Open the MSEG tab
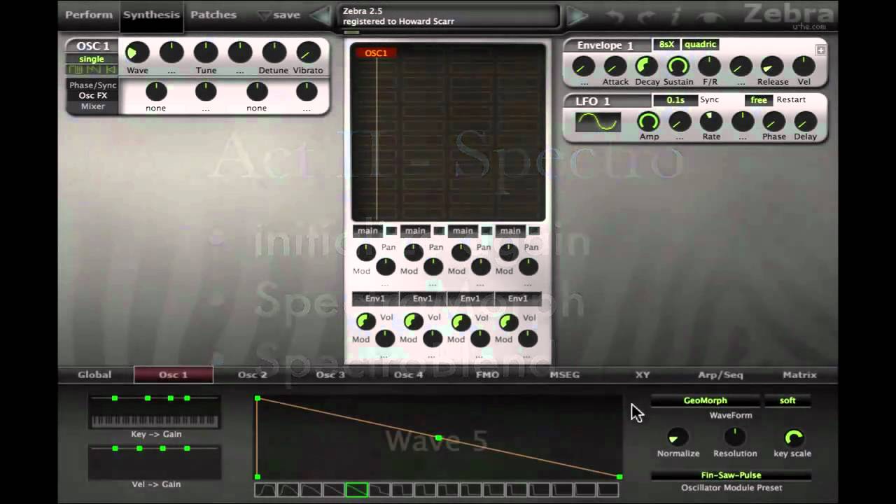Viewport: 896px width, 504px height. pyautogui.click(x=564, y=374)
